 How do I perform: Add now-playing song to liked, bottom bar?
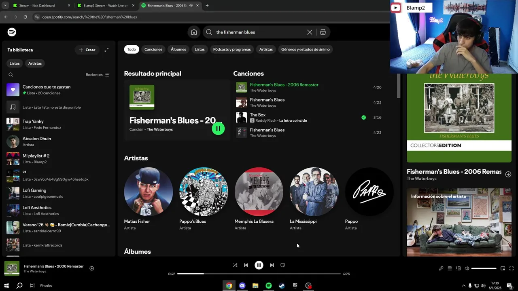(x=92, y=268)
